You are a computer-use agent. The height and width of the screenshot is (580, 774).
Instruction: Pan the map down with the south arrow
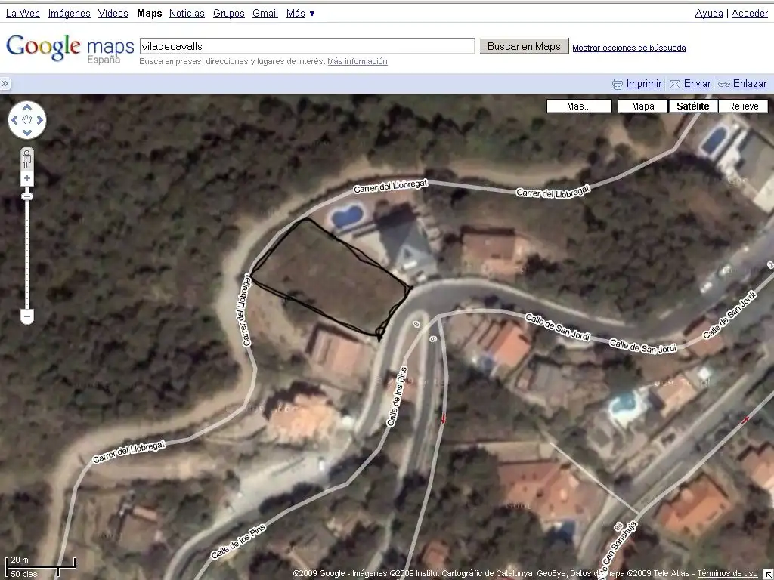tap(27, 132)
